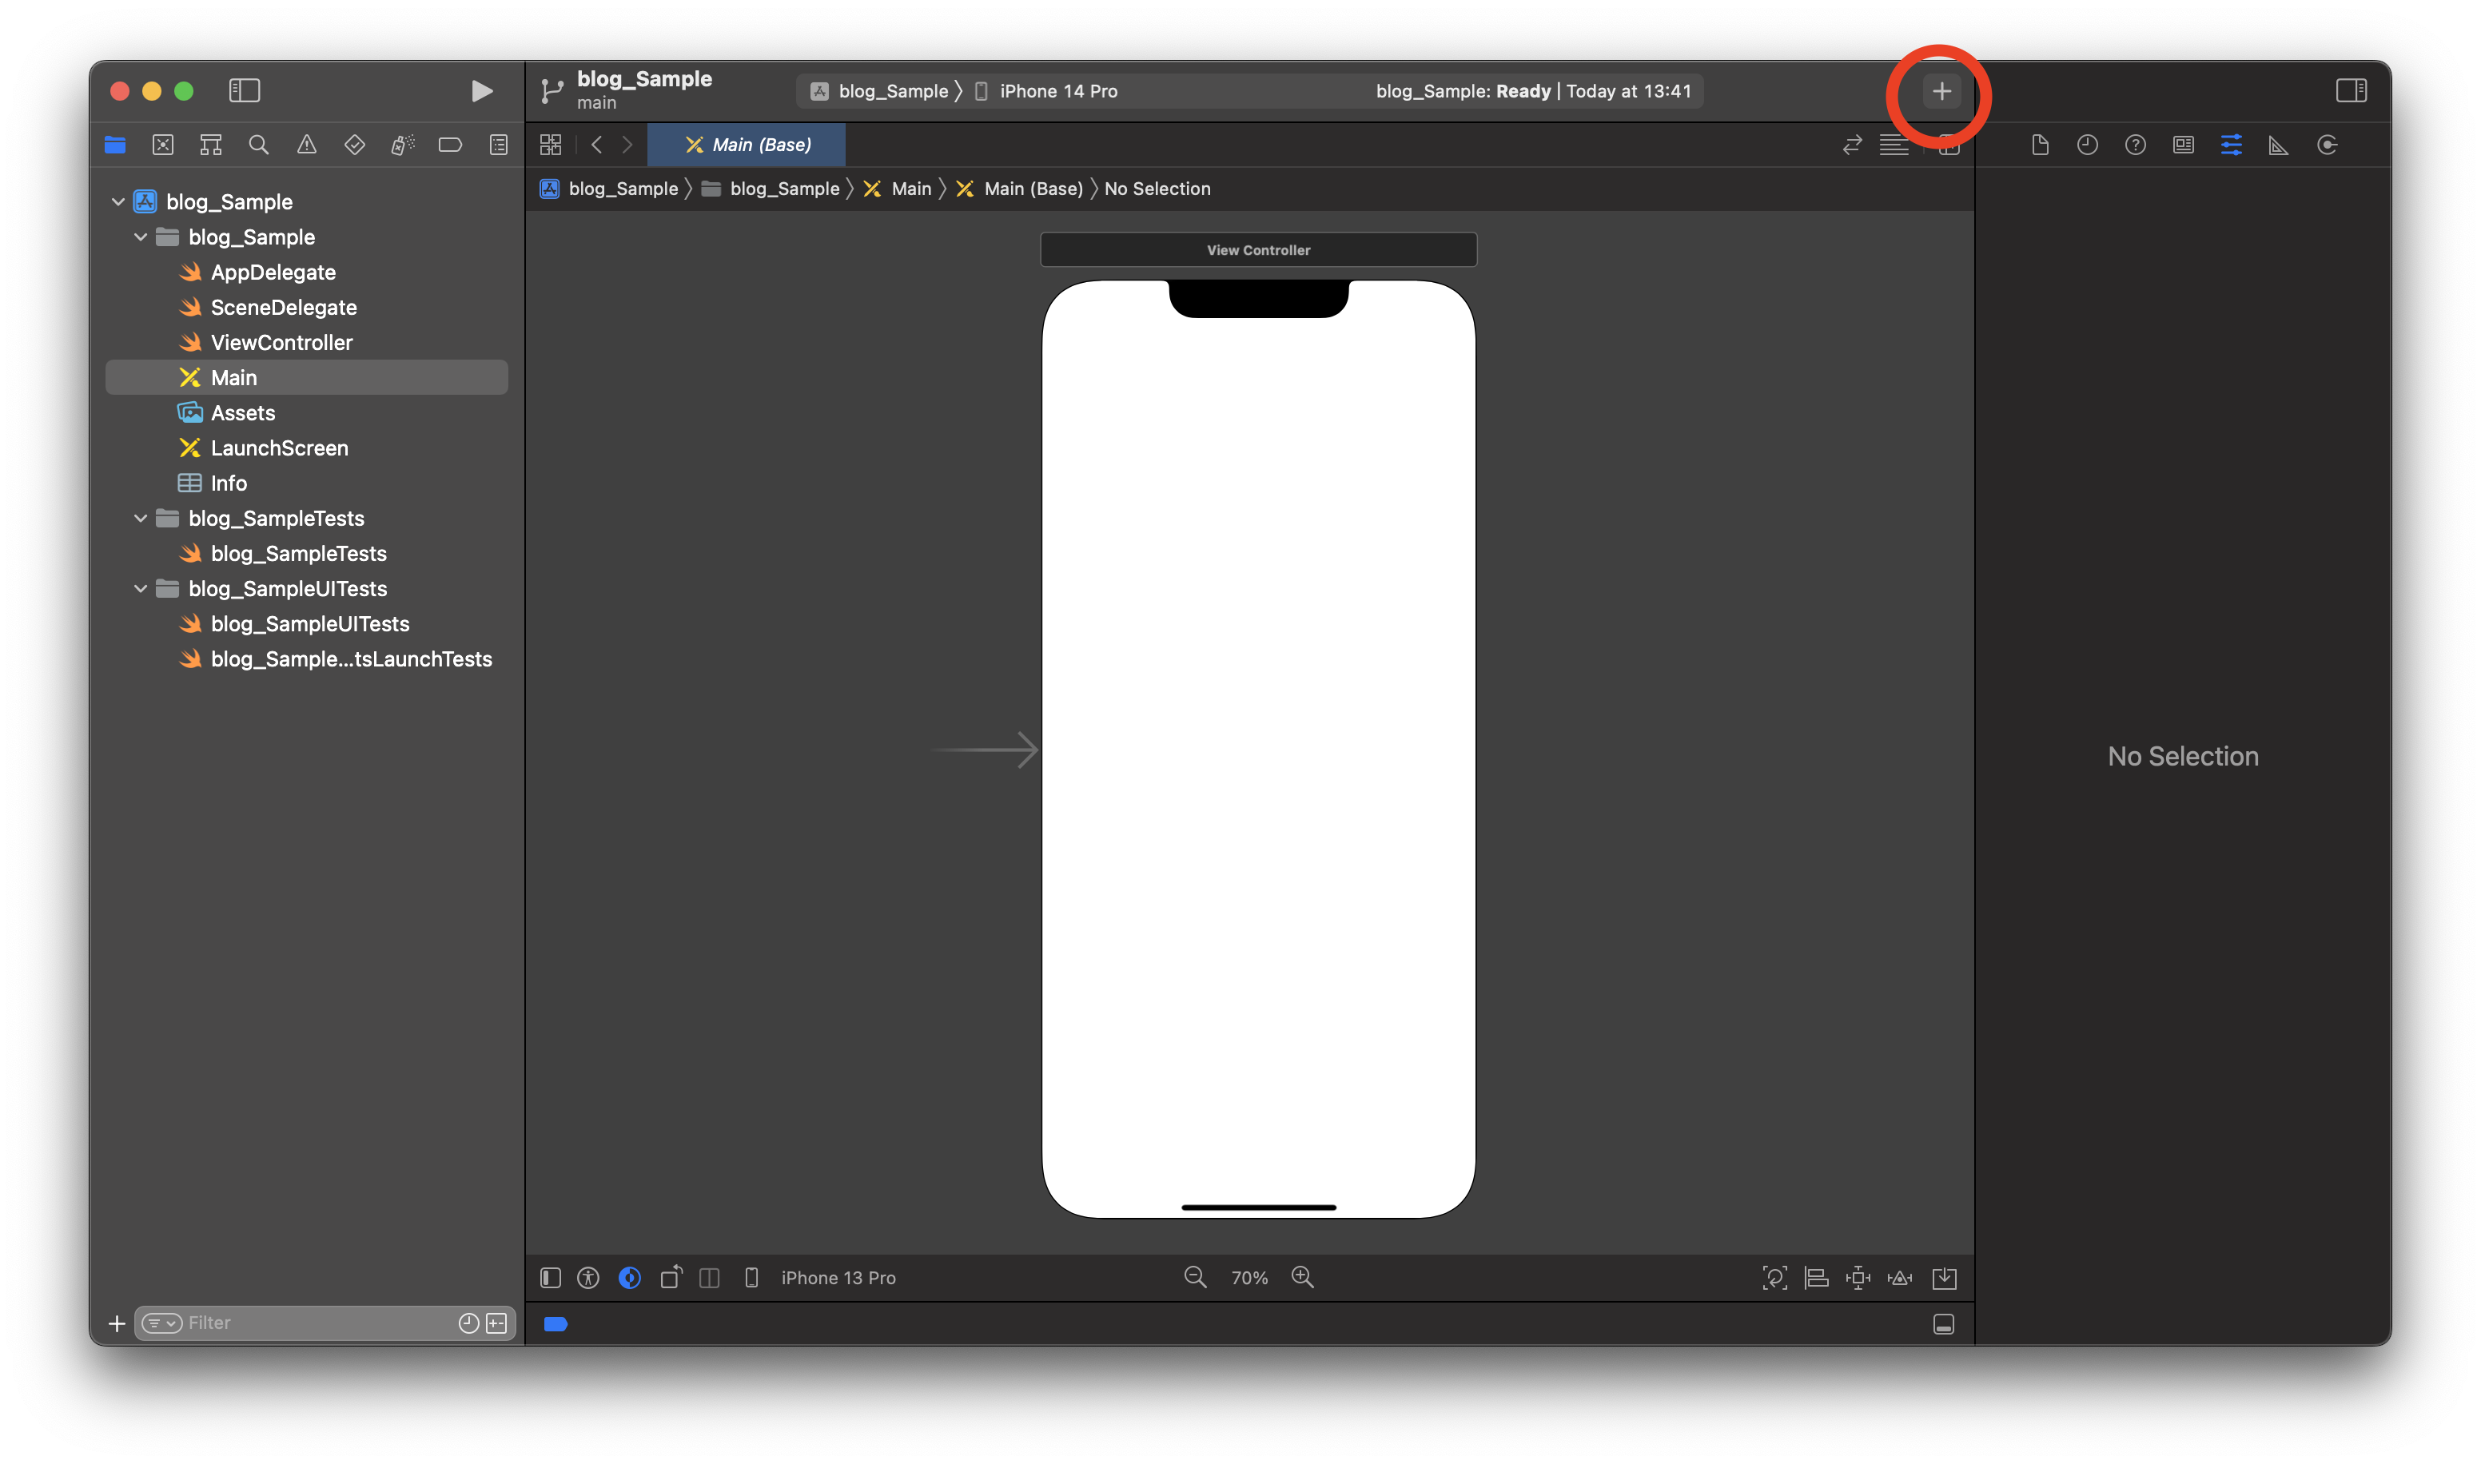The height and width of the screenshot is (1464, 2481).
Task: Toggle the canvas device orientation
Action: (x=671, y=1279)
